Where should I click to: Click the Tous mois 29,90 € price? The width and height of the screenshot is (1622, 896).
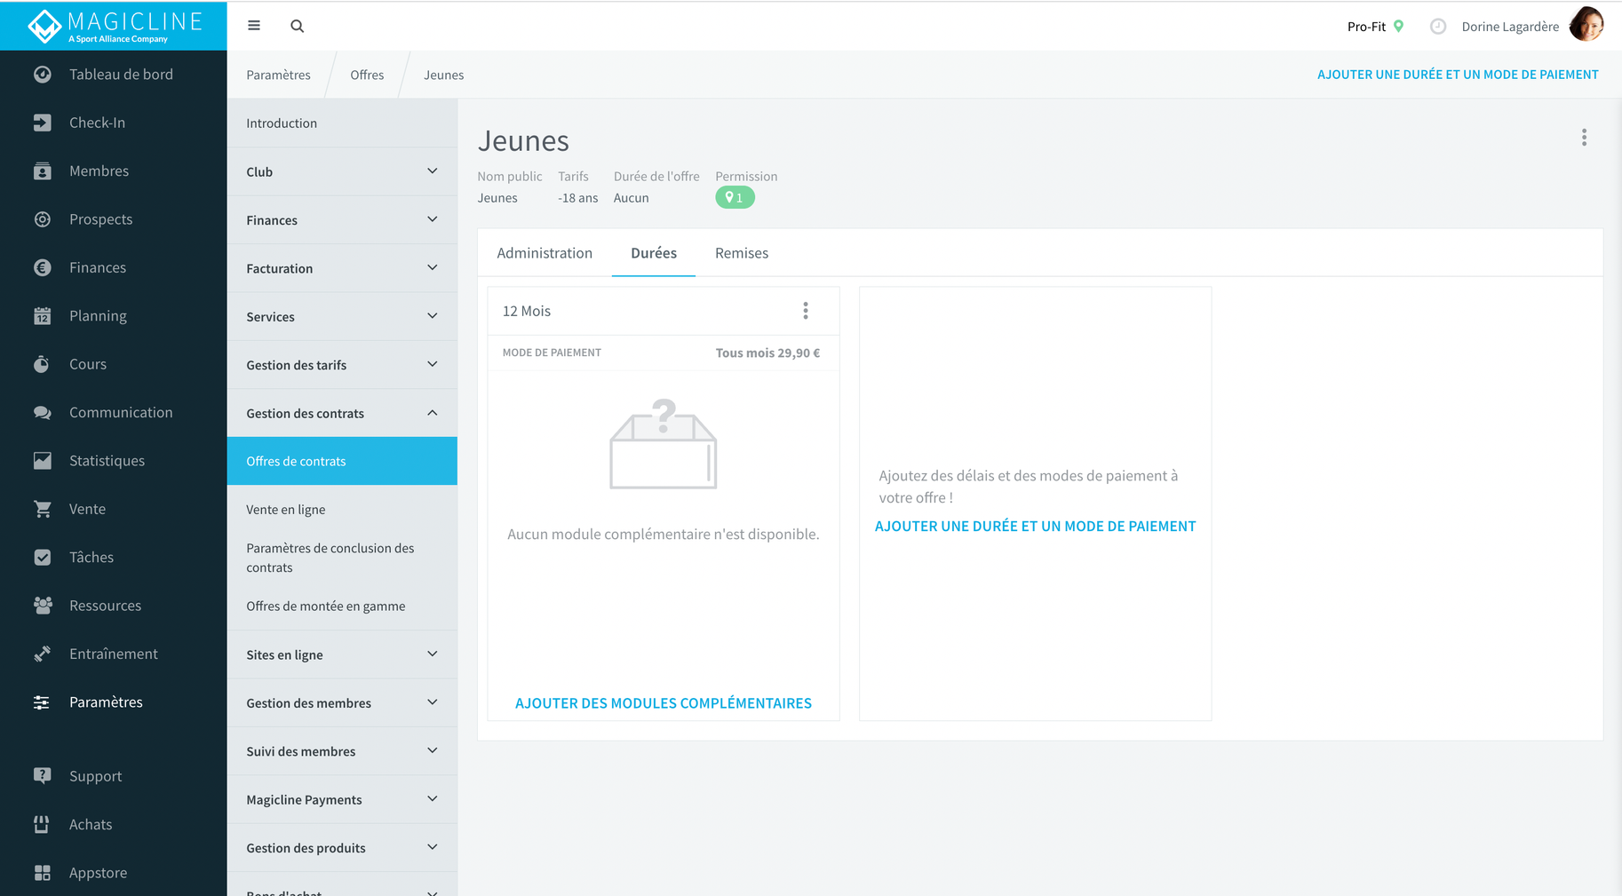(767, 353)
